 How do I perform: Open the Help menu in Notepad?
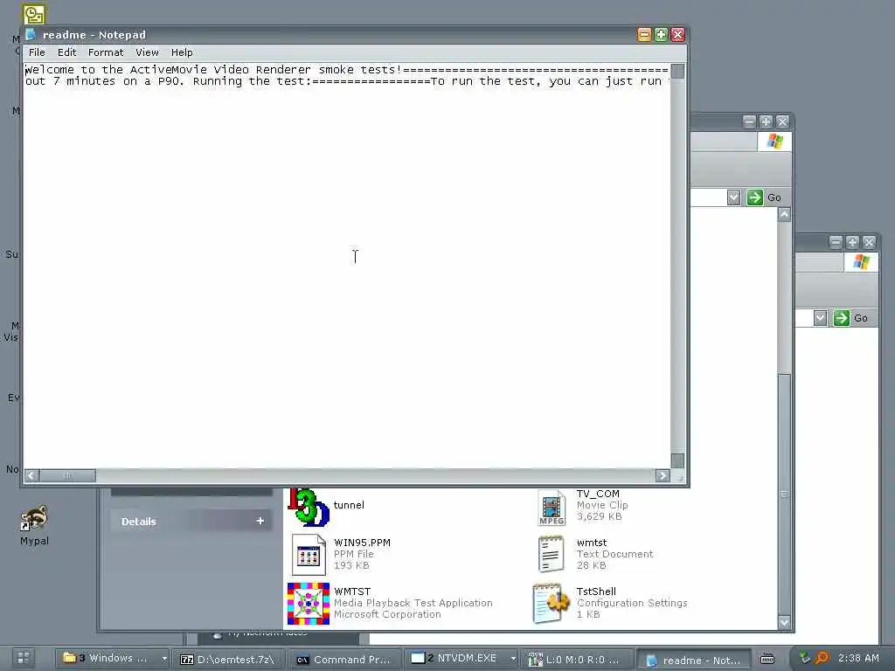click(x=182, y=52)
